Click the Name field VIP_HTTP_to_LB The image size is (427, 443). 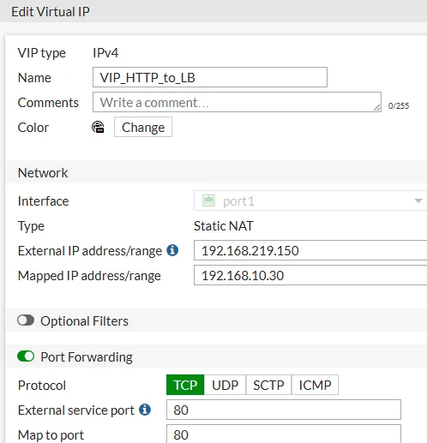(210, 77)
